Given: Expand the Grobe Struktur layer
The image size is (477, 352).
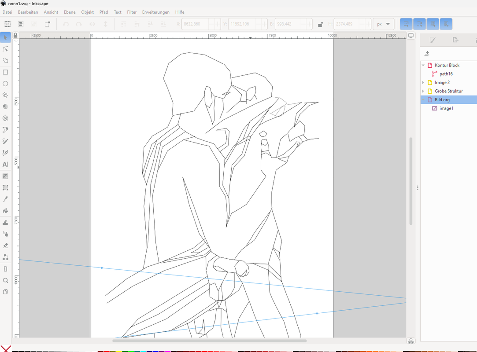Looking at the screenshot, I should tap(423, 91).
